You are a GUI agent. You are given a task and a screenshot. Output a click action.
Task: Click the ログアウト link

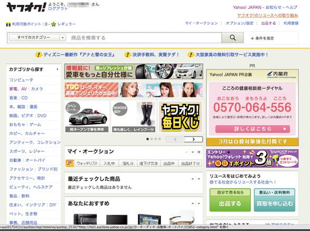pos(58,8)
